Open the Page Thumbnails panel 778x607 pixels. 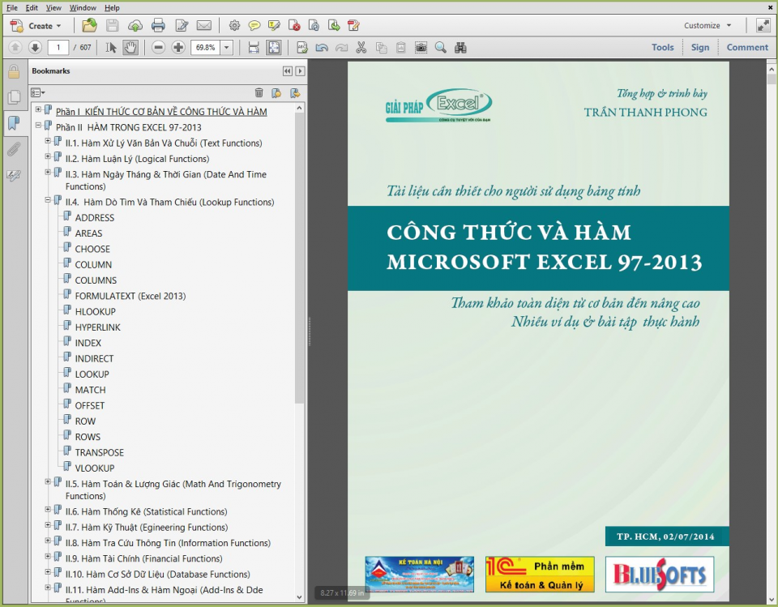click(x=14, y=97)
